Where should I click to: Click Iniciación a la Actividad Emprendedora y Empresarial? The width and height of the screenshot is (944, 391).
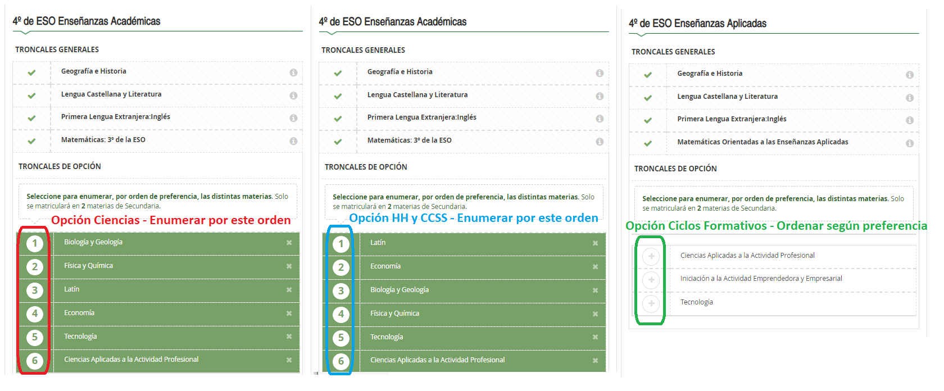(x=761, y=279)
